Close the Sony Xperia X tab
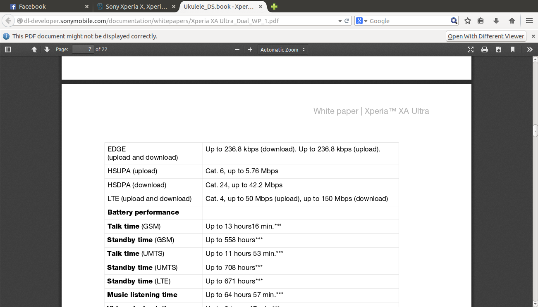This screenshot has height=307, width=538. [174, 7]
